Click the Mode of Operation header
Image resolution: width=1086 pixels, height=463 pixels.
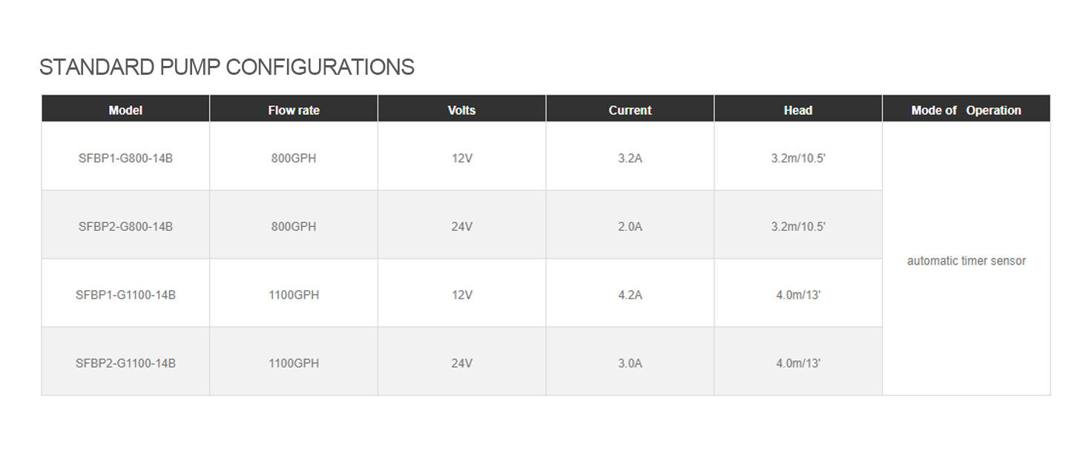click(x=966, y=110)
